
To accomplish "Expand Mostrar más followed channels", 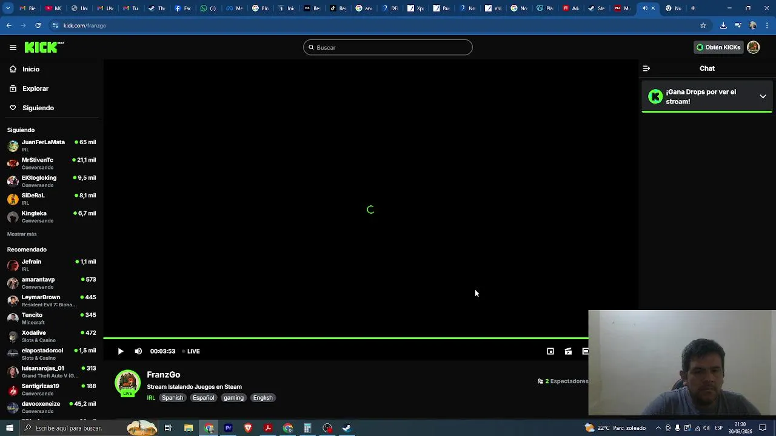I will click(x=22, y=234).
